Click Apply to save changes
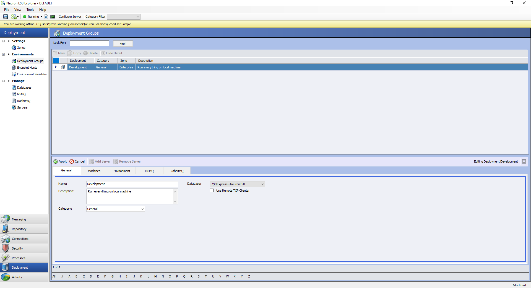 60,161
